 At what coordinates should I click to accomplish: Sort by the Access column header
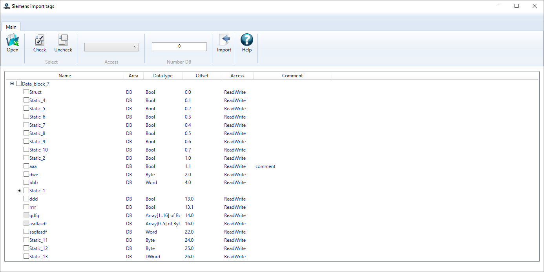237,76
